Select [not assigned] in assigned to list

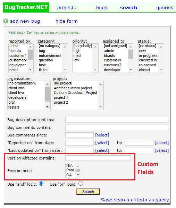click(x=115, y=46)
